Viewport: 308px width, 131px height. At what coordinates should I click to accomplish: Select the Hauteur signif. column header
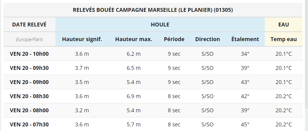82,39
